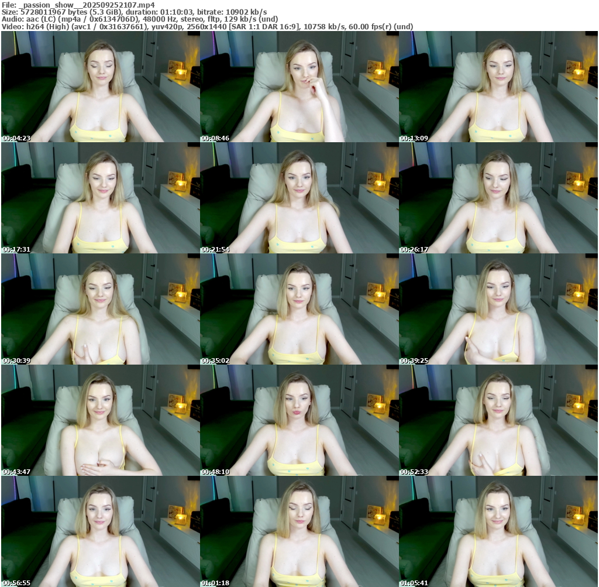This screenshot has height=587, width=599.
Task: Click the Size and duration info line
Action: [x=134, y=12]
